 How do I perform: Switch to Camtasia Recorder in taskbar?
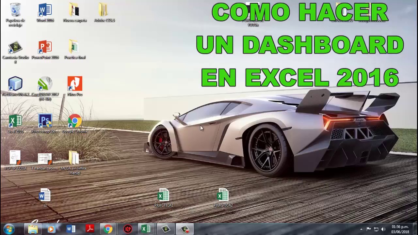pyautogui.click(x=185, y=229)
